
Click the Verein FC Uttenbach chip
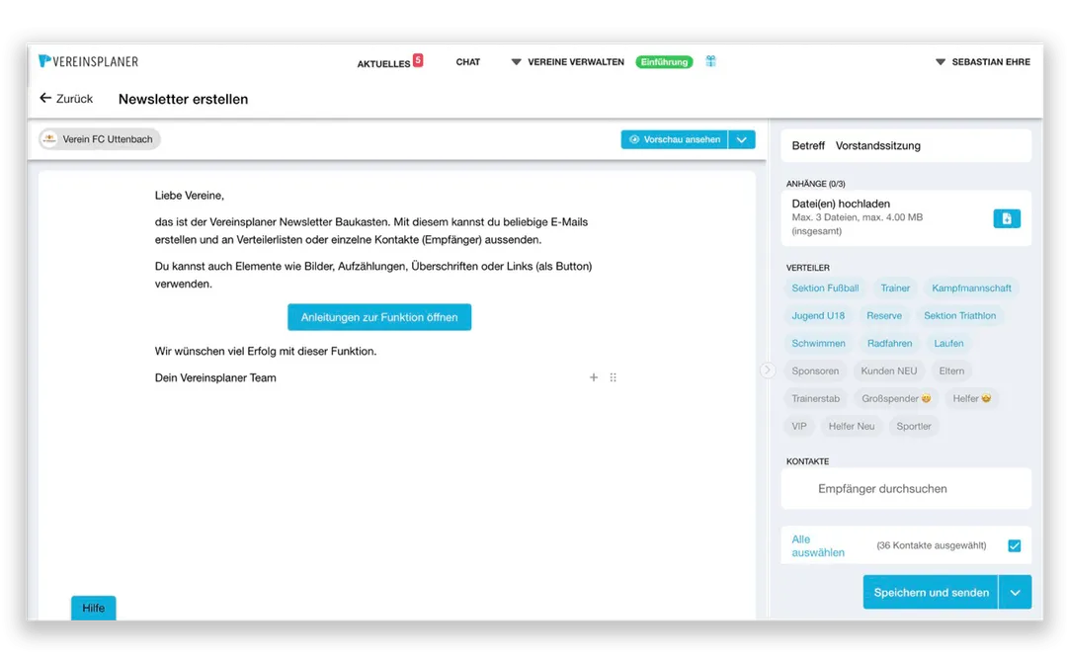point(100,139)
